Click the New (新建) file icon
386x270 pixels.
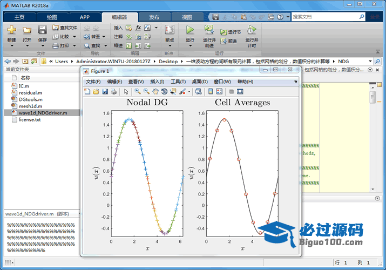[11, 30]
